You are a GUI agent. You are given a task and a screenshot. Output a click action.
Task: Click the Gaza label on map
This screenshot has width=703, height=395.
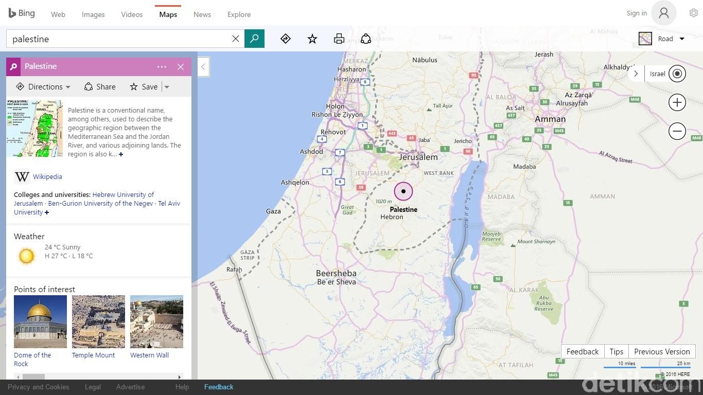(273, 211)
